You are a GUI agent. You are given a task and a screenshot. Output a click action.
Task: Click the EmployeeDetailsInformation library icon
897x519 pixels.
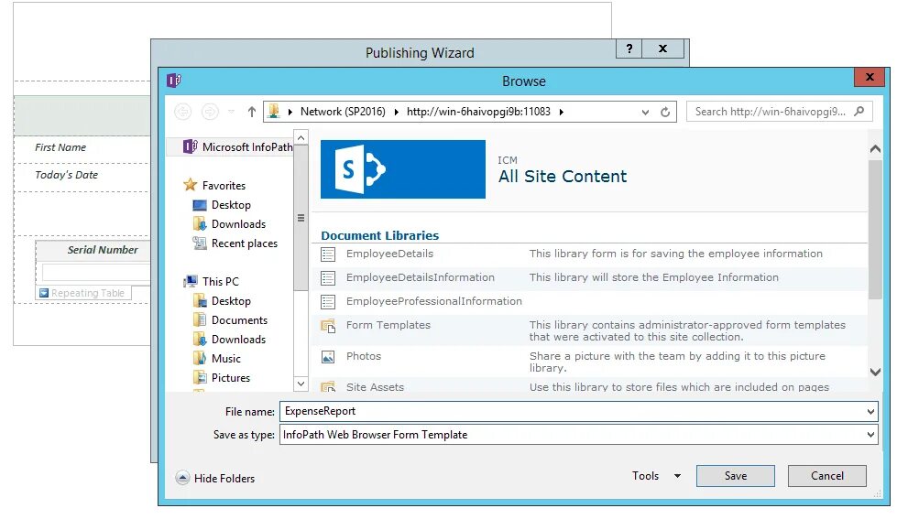(328, 278)
